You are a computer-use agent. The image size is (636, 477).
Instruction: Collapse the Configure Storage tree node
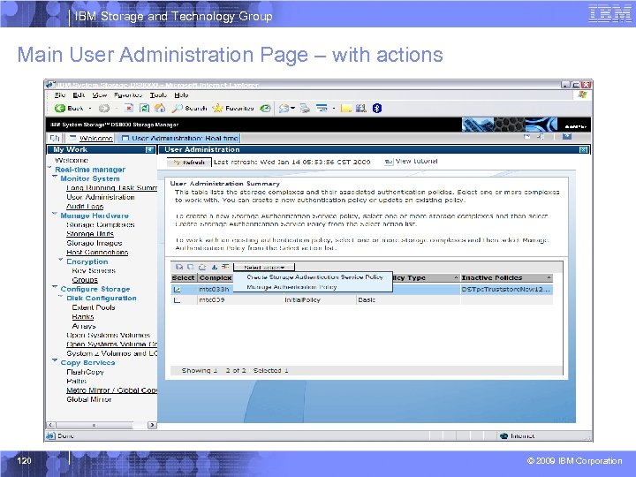point(55,287)
